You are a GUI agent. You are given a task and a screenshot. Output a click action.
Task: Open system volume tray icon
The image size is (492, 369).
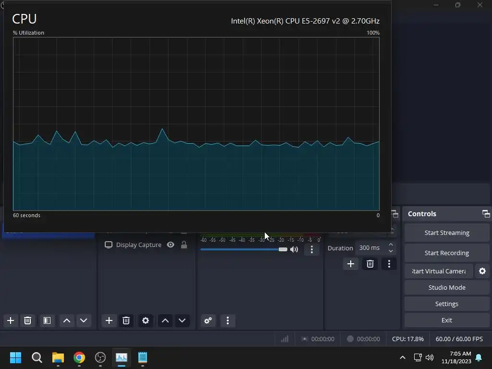pyautogui.click(x=429, y=357)
